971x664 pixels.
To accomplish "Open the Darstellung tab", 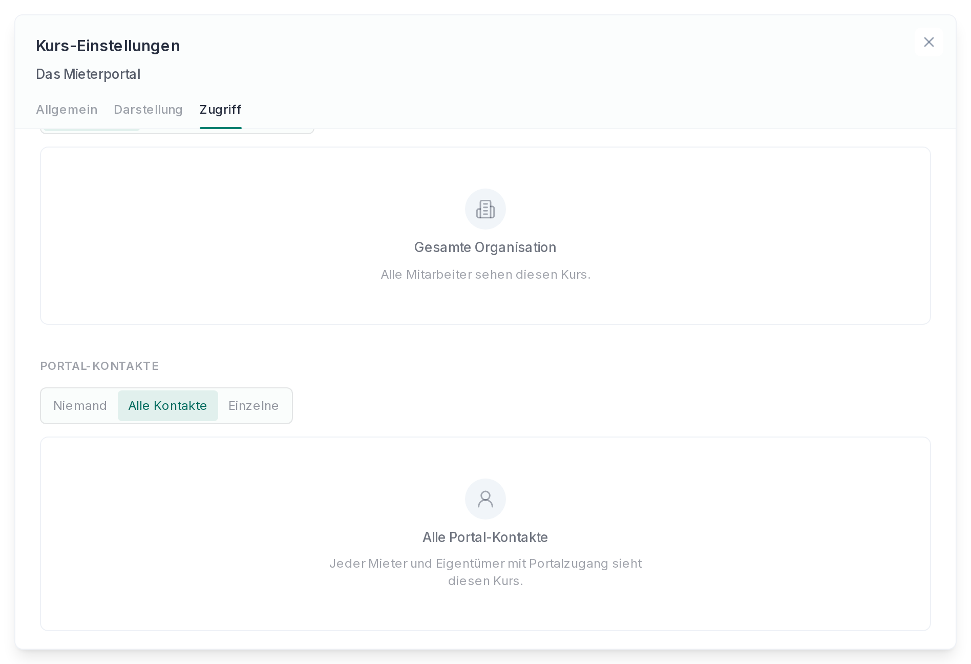I will pos(149,110).
